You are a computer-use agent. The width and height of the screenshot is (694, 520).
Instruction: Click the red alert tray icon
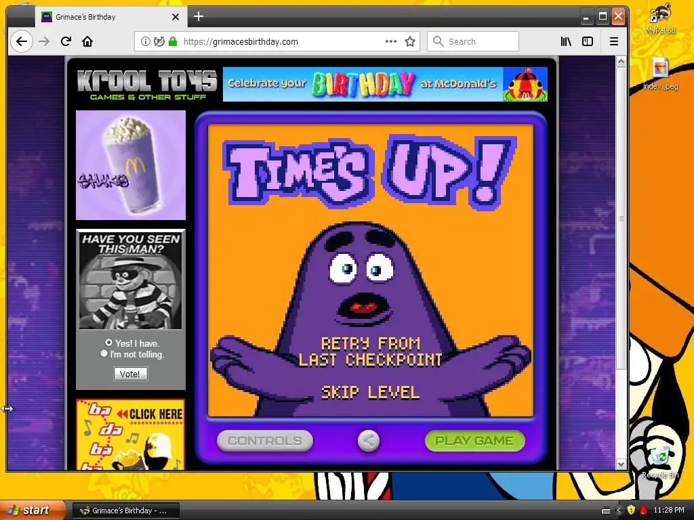click(644, 511)
